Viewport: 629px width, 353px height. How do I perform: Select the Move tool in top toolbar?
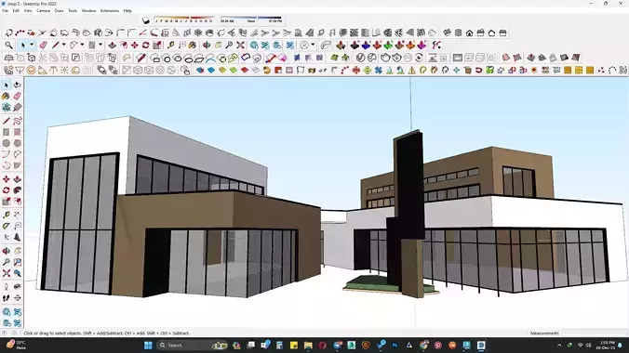[134, 46]
